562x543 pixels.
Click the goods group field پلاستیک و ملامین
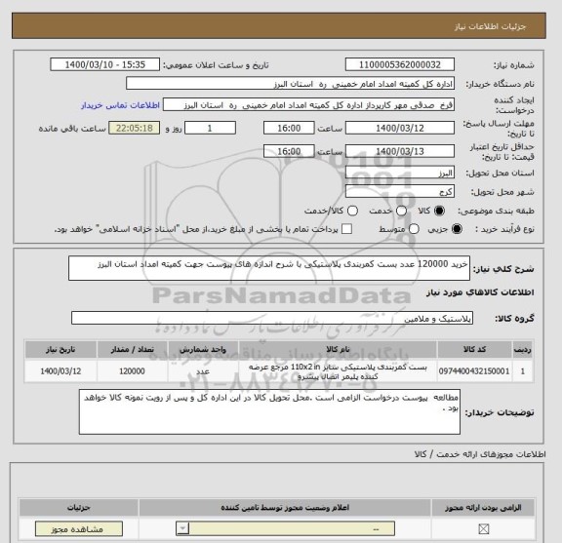(x=272, y=318)
